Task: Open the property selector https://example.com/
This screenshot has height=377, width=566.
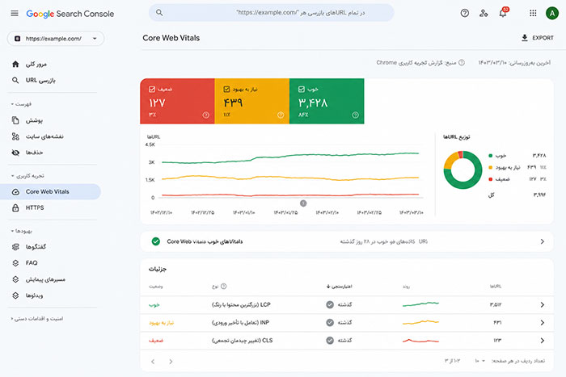Action: (x=56, y=39)
